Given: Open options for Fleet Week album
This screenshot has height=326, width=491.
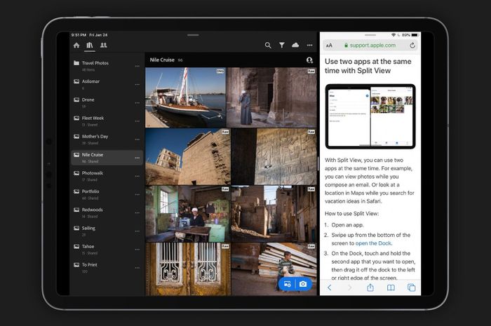Looking at the screenshot, I should pos(137,121).
